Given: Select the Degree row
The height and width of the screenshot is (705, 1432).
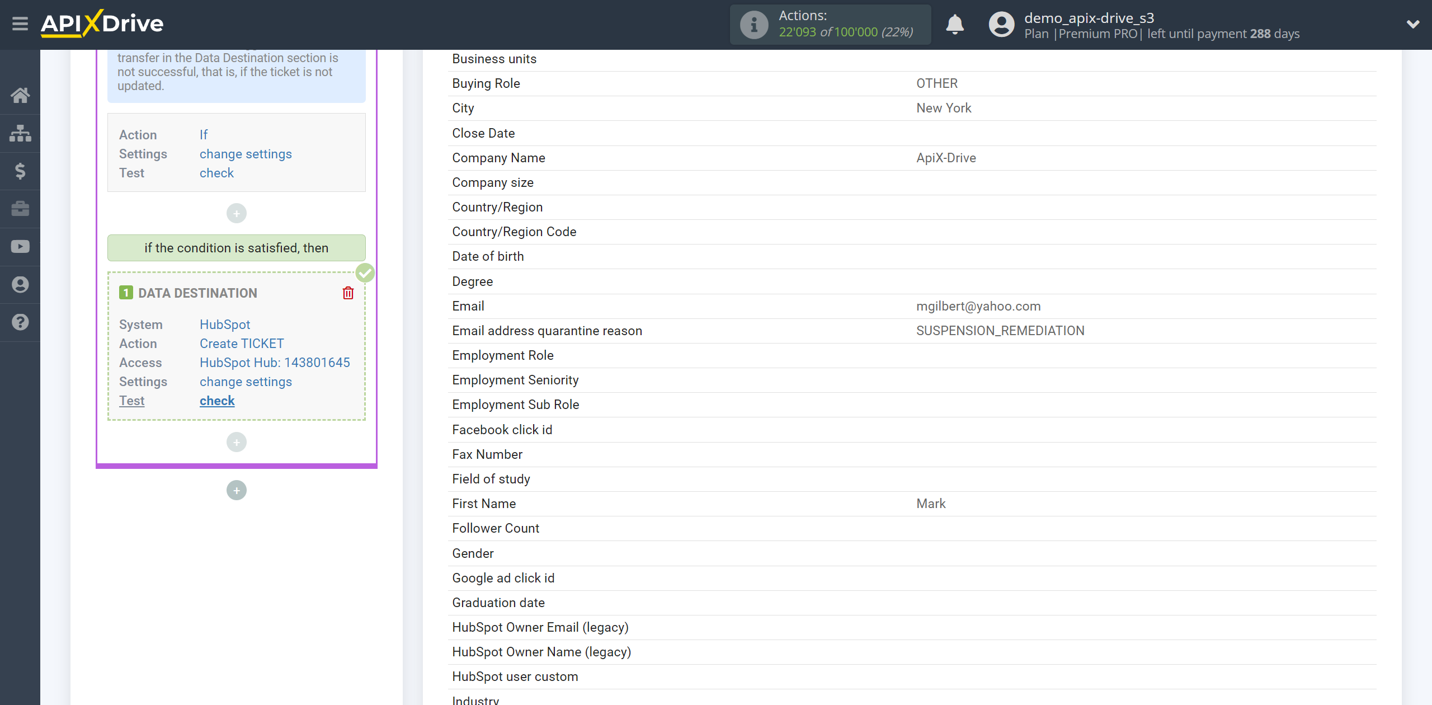Looking at the screenshot, I should [912, 281].
